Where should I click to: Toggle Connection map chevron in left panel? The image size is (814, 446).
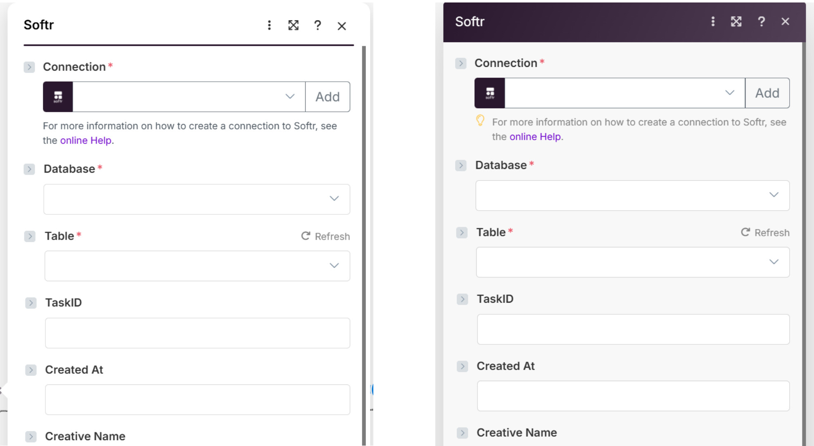pyautogui.click(x=29, y=67)
